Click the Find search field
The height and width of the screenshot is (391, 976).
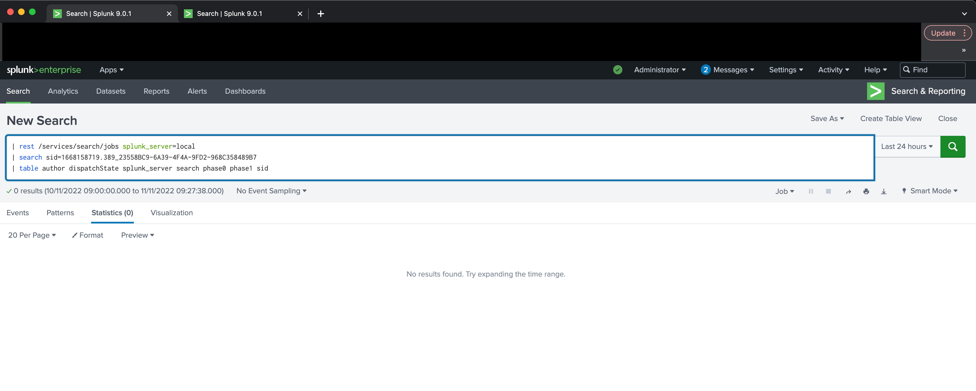point(932,70)
